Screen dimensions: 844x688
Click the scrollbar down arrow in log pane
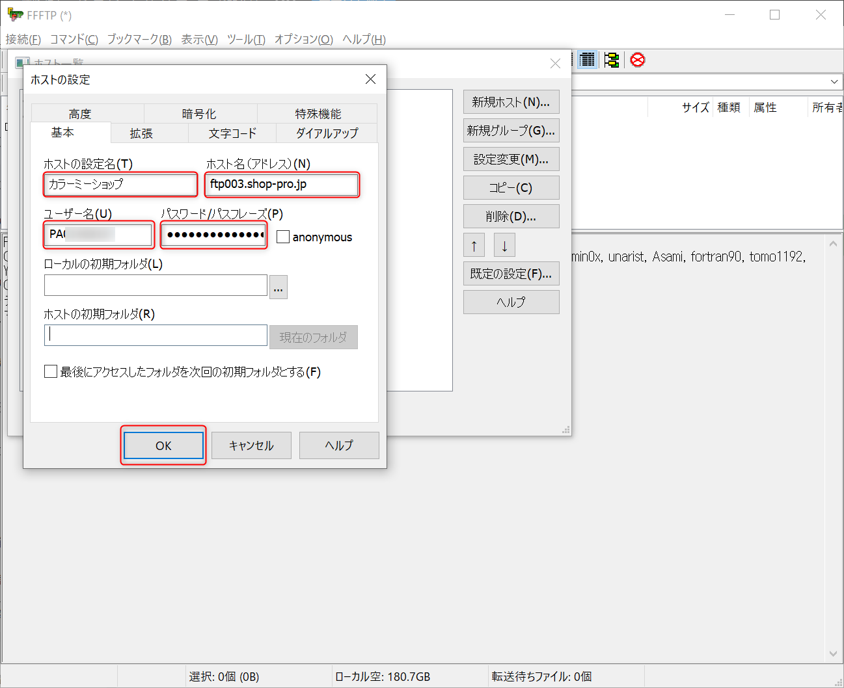click(x=834, y=654)
